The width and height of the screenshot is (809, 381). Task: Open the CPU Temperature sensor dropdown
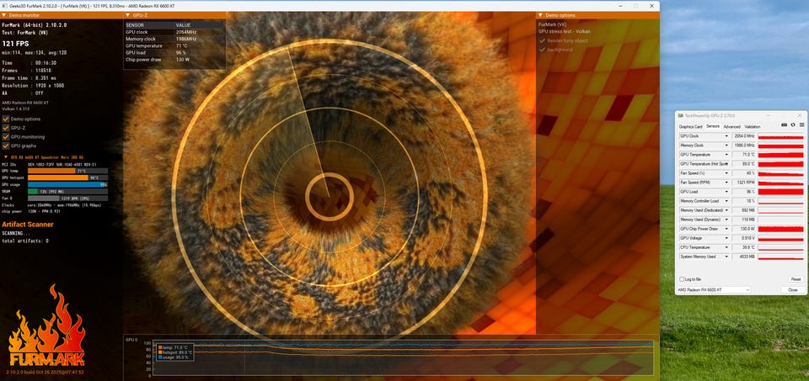[727, 247]
